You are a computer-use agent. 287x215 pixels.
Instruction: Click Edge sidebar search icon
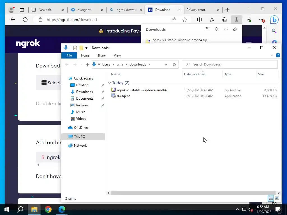pyautogui.click(x=274, y=31)
